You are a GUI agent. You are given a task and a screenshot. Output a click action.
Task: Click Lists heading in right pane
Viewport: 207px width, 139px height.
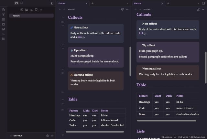(x=141, y=131)
